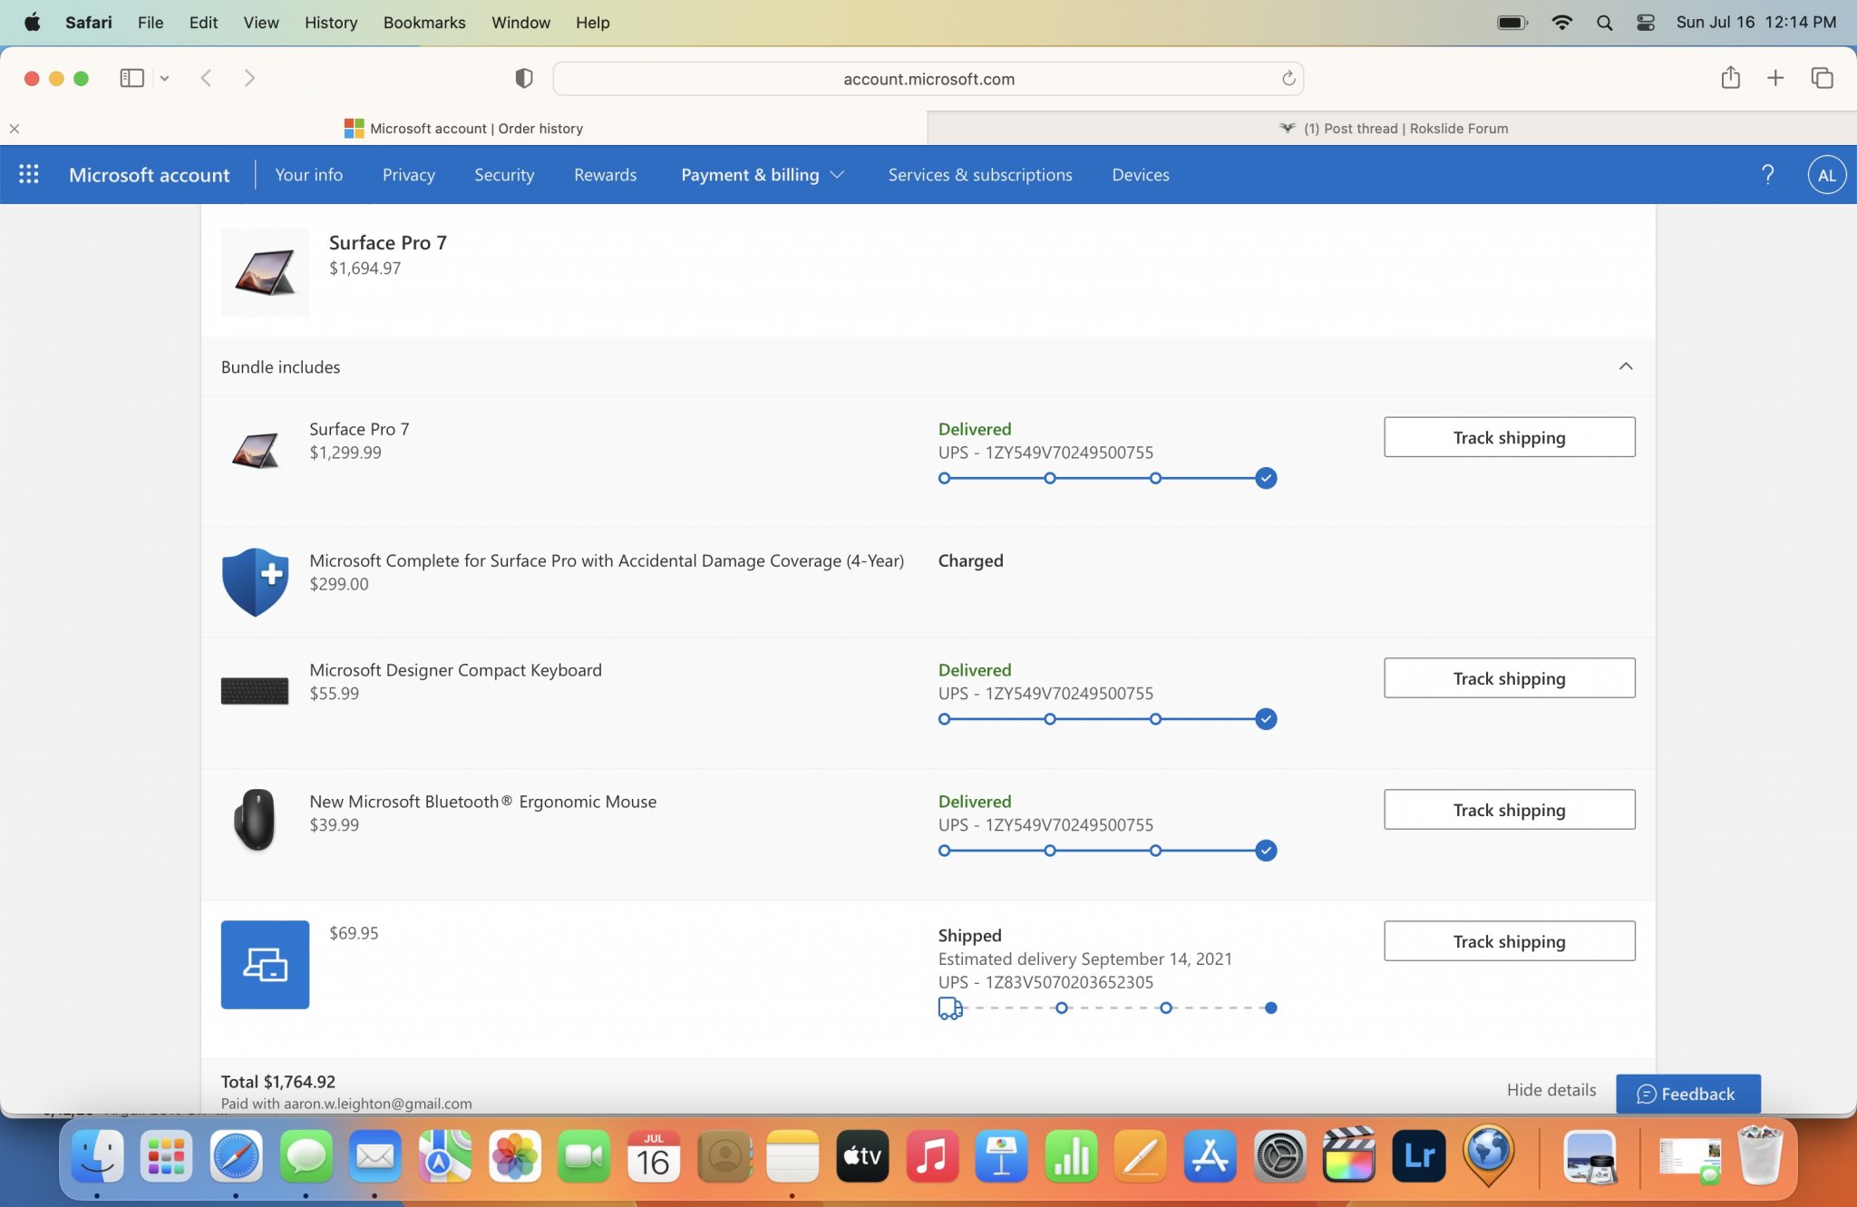
Task: Open a new tab with plus icon
Action: (x=1775, y=78)
